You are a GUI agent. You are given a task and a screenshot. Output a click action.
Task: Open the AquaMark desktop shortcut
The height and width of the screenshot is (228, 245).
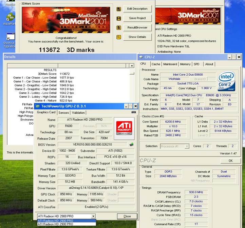click(10, 20)
